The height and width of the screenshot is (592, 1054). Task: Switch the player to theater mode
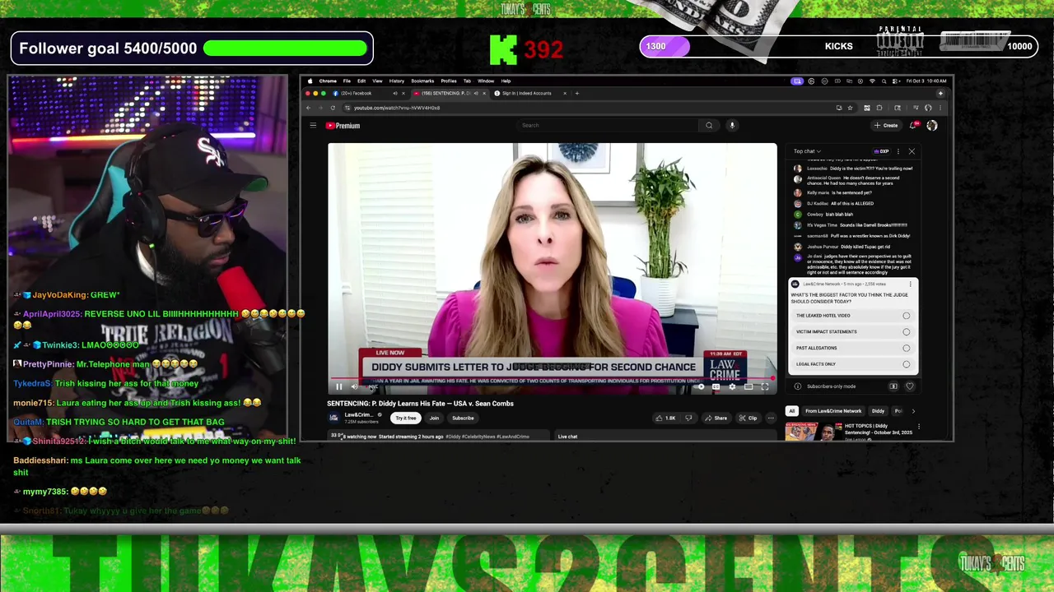point(749,386)
